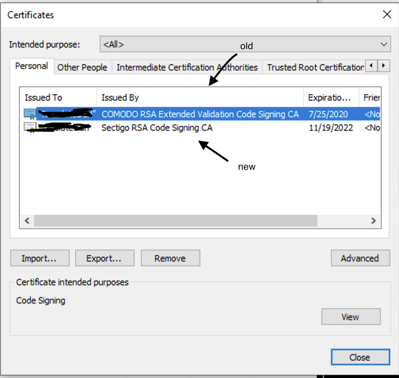Image resolution: width=399 pixels, height=378 pixels.
Task: Click the Import button
Action: pos(40,258)
